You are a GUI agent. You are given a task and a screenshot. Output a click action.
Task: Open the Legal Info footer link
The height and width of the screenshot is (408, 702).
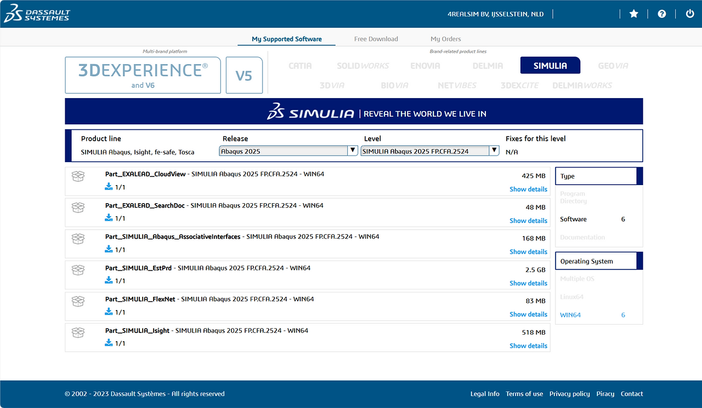485,394
